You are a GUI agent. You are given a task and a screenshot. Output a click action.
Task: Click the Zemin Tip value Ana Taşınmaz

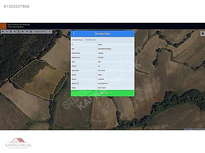click(x=103, y=83)
